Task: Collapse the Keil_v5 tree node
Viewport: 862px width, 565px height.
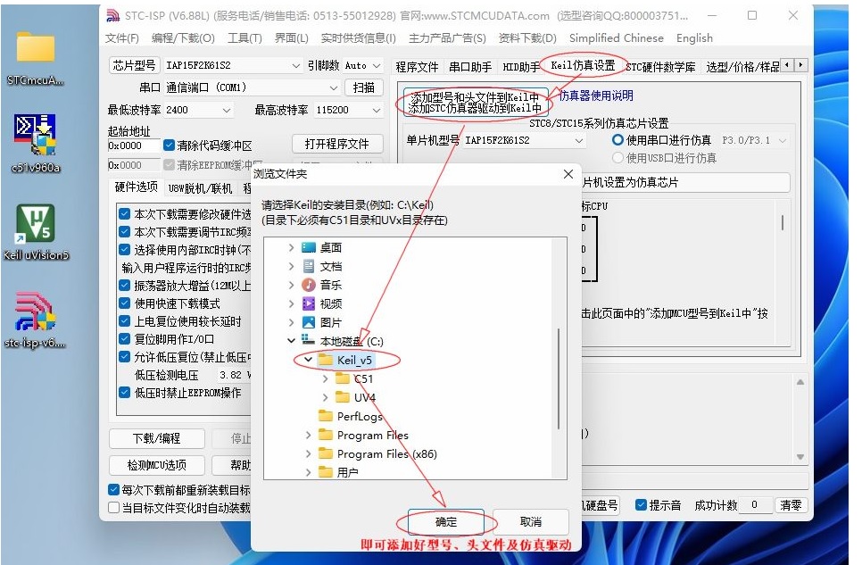Action: 308,360
